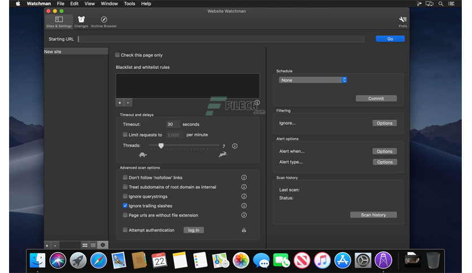The width and height of the screenshot is (472, 273).
Task: Open the Changes view
Action: pyautogui.click(x=81, y=21)
